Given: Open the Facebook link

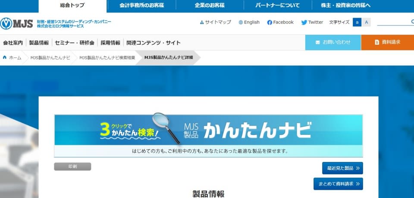Looking at the screenshot, I should click(x=283, y=22).
